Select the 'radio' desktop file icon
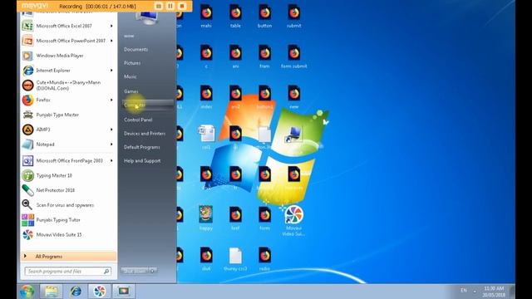The image size is (532, 299). [264, 259]
